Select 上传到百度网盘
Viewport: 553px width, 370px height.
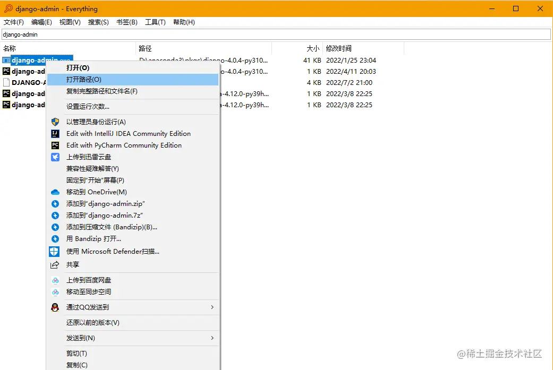click(x=133, y=280)
